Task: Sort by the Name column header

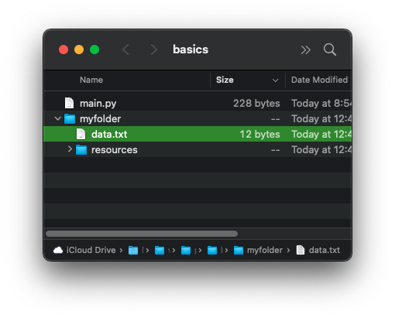Action: pos(91,80)
